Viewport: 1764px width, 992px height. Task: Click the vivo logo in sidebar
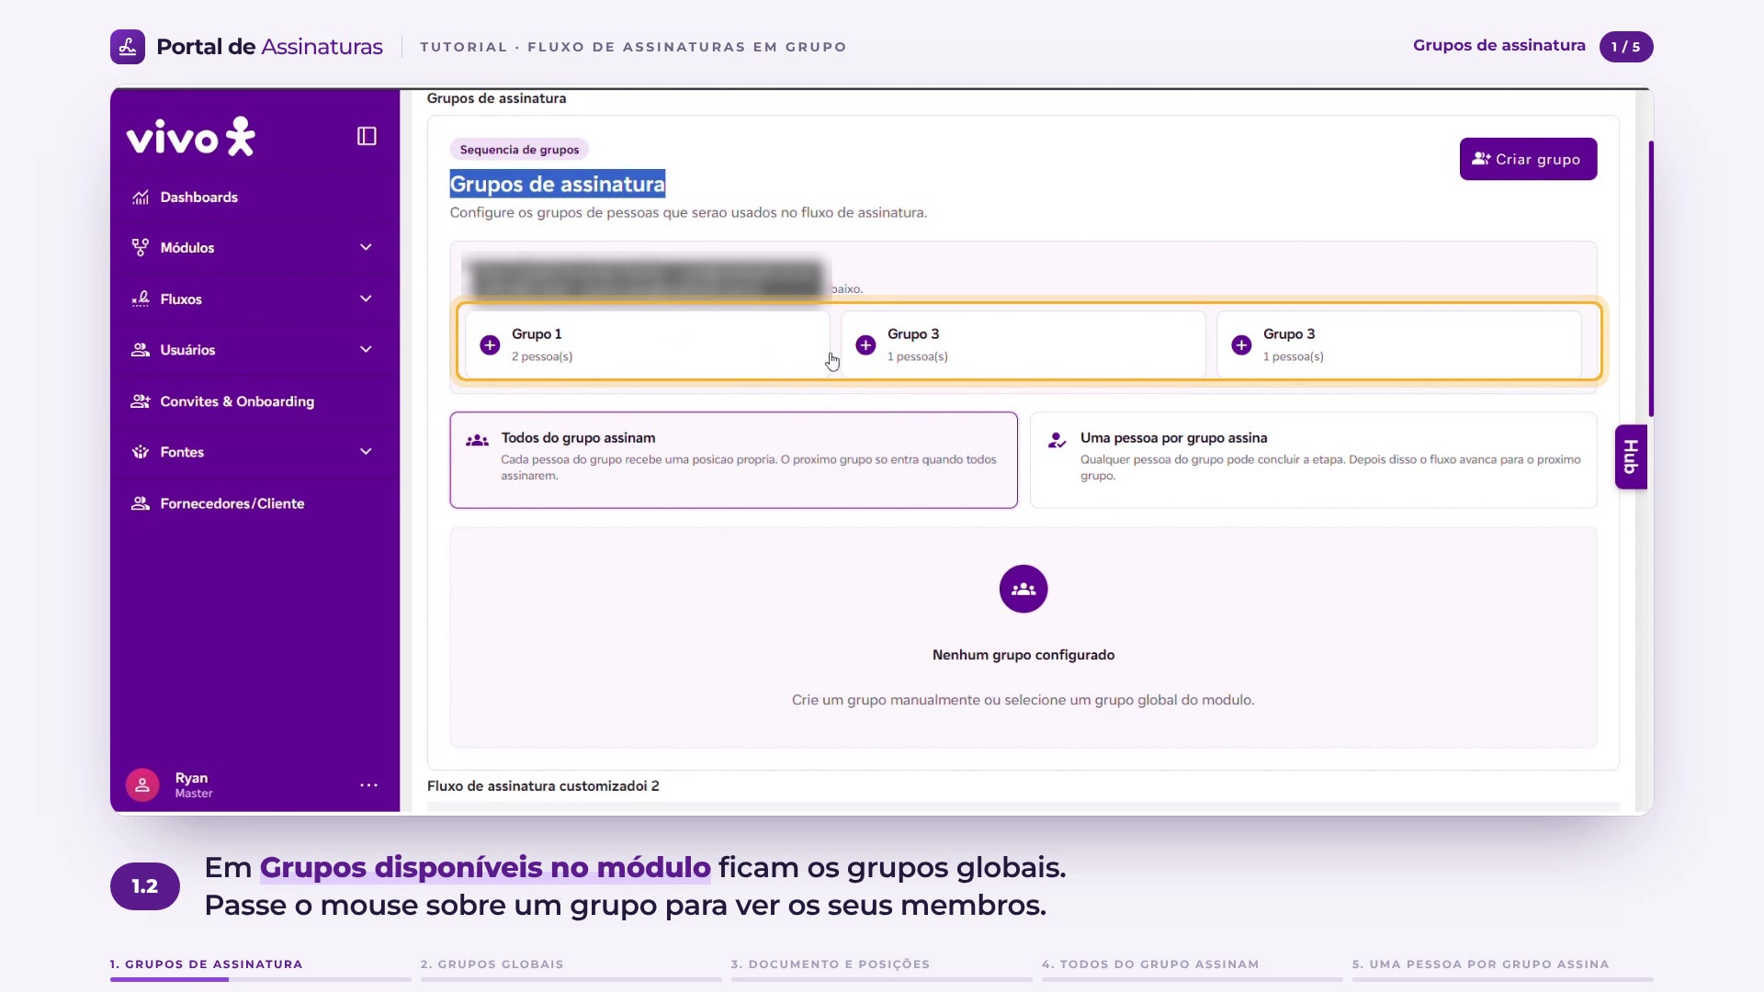191,137
